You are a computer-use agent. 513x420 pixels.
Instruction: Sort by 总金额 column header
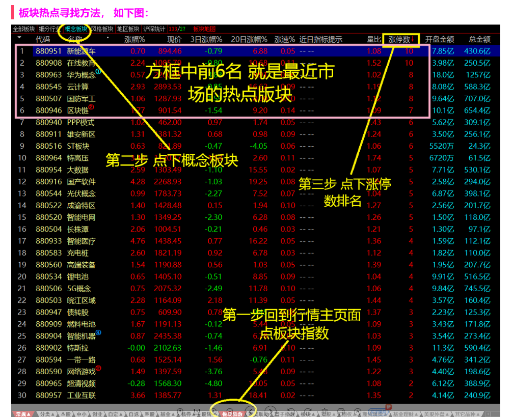[479, 39]
